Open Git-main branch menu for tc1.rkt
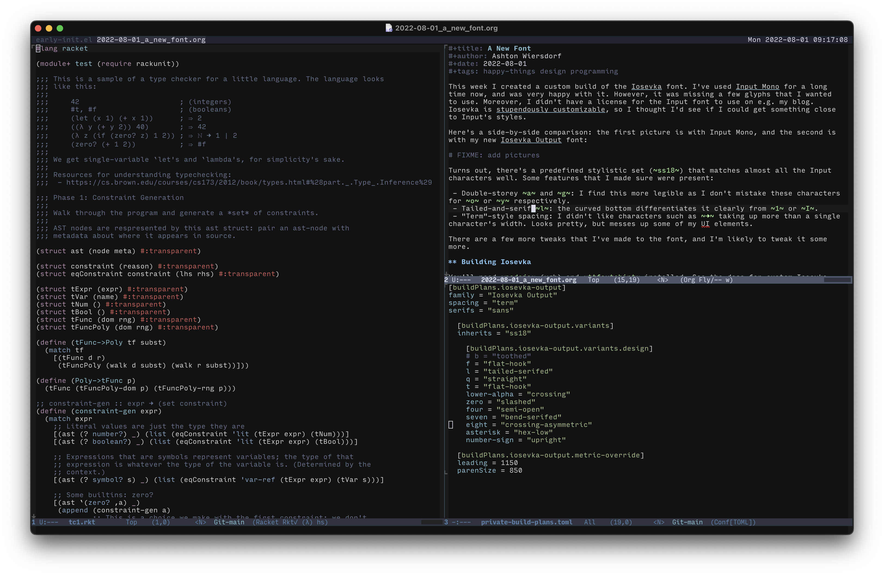This screenshot has width=884, height=575. 229,522
